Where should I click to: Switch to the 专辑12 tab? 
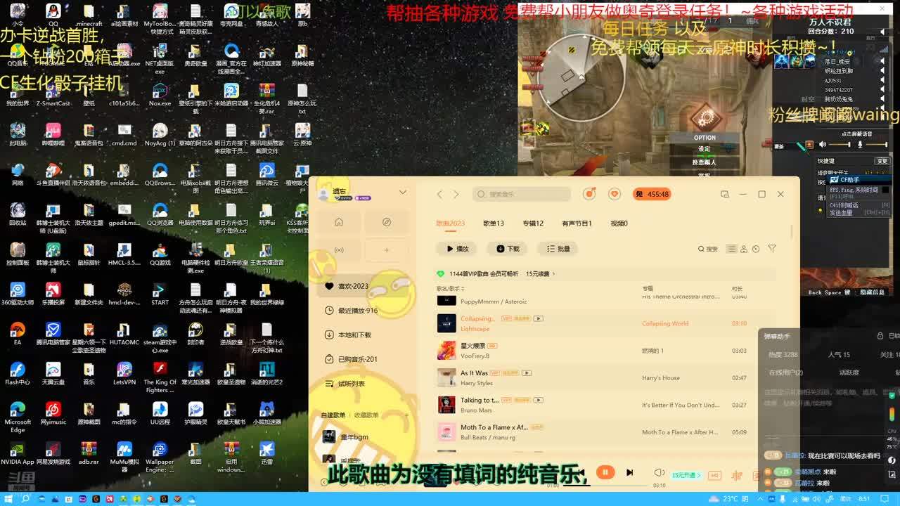533,223
